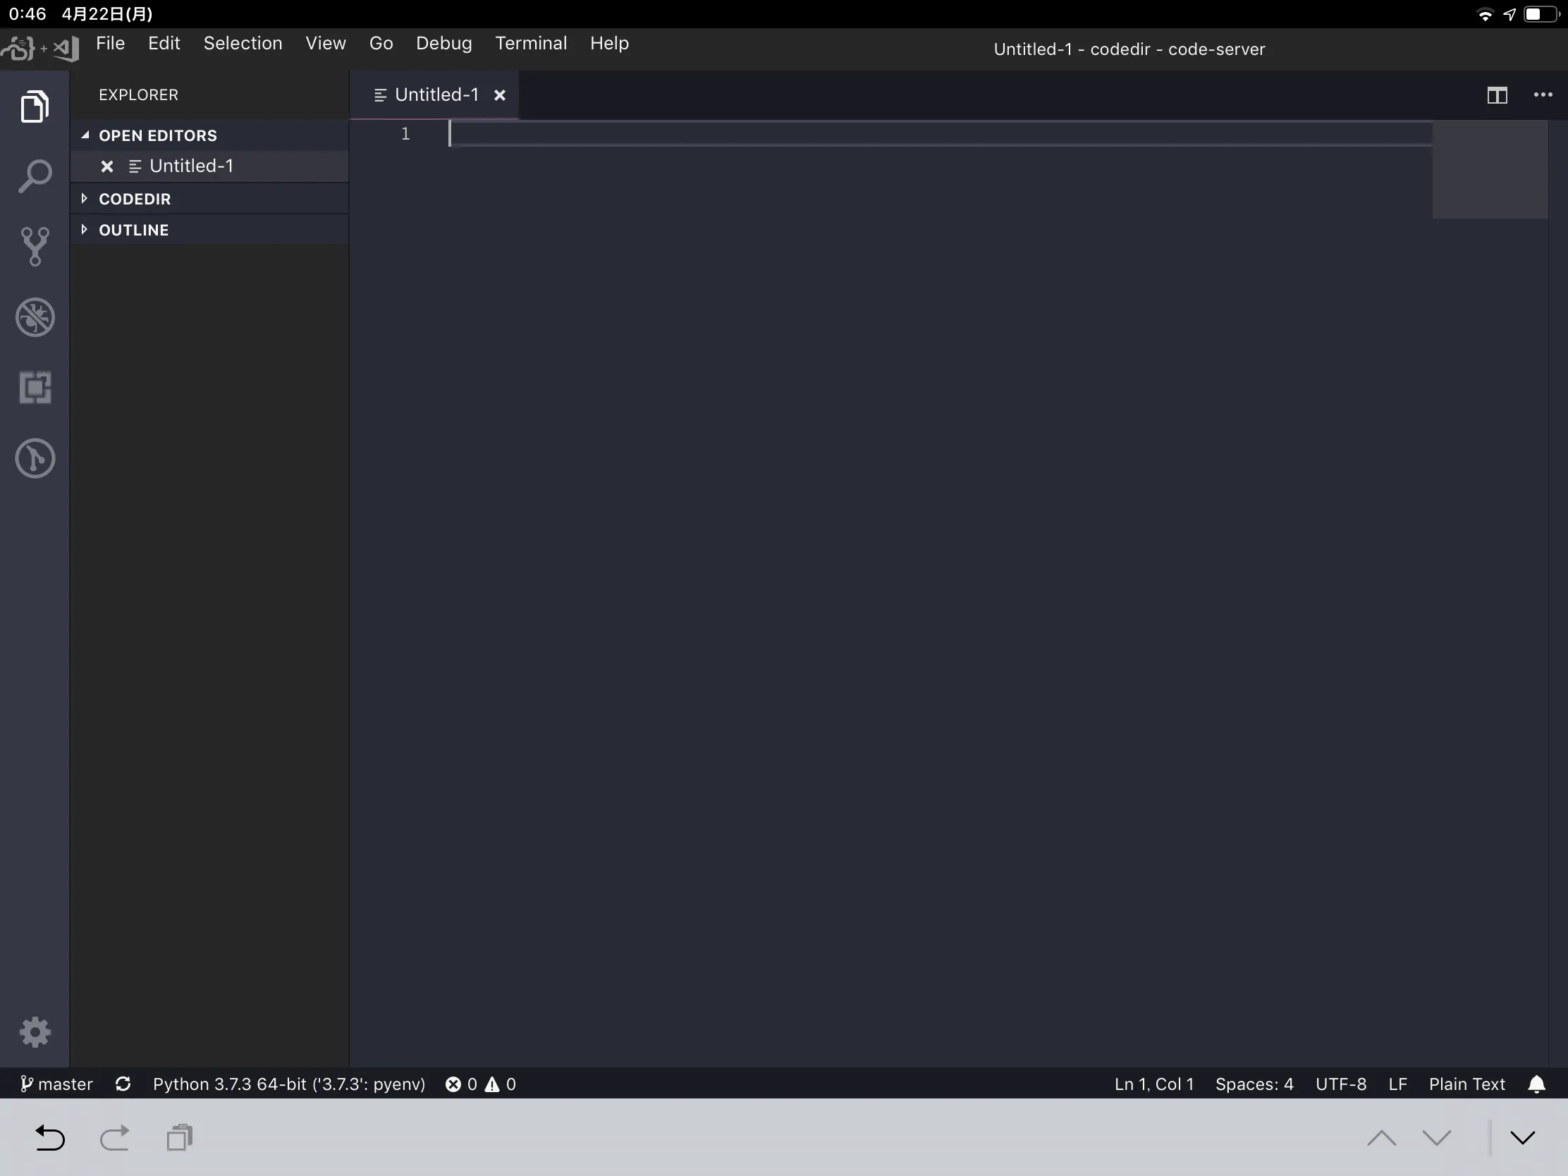This screenshot has height=1176, width=1568.
Task: Open the notifications bell
Action: click(1536, 1084)
